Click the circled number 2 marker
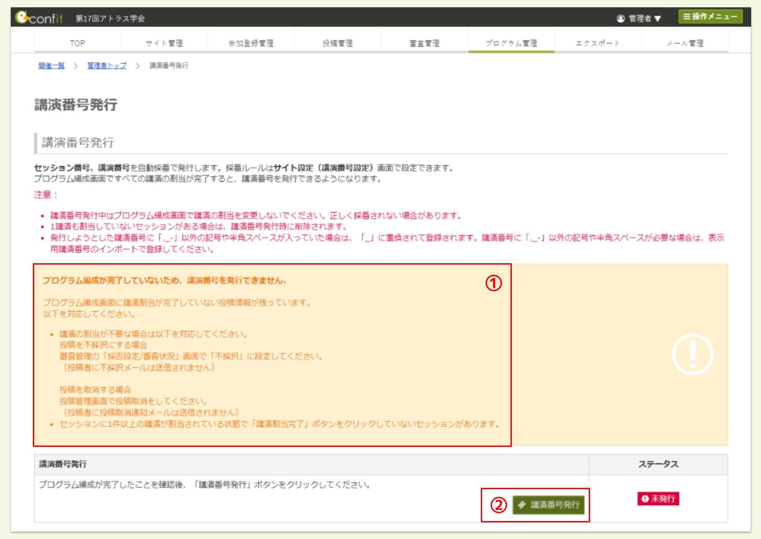Screen dimensions: 761x539 (x=498, y=505)
